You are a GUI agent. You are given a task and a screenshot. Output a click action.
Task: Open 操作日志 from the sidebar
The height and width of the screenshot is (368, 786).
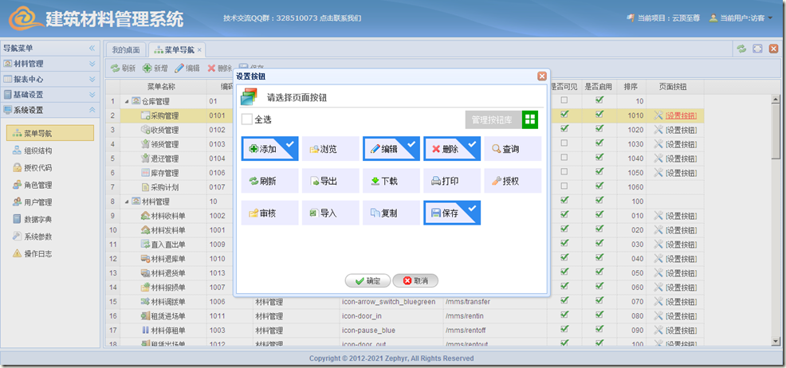(x=38, y=253)
